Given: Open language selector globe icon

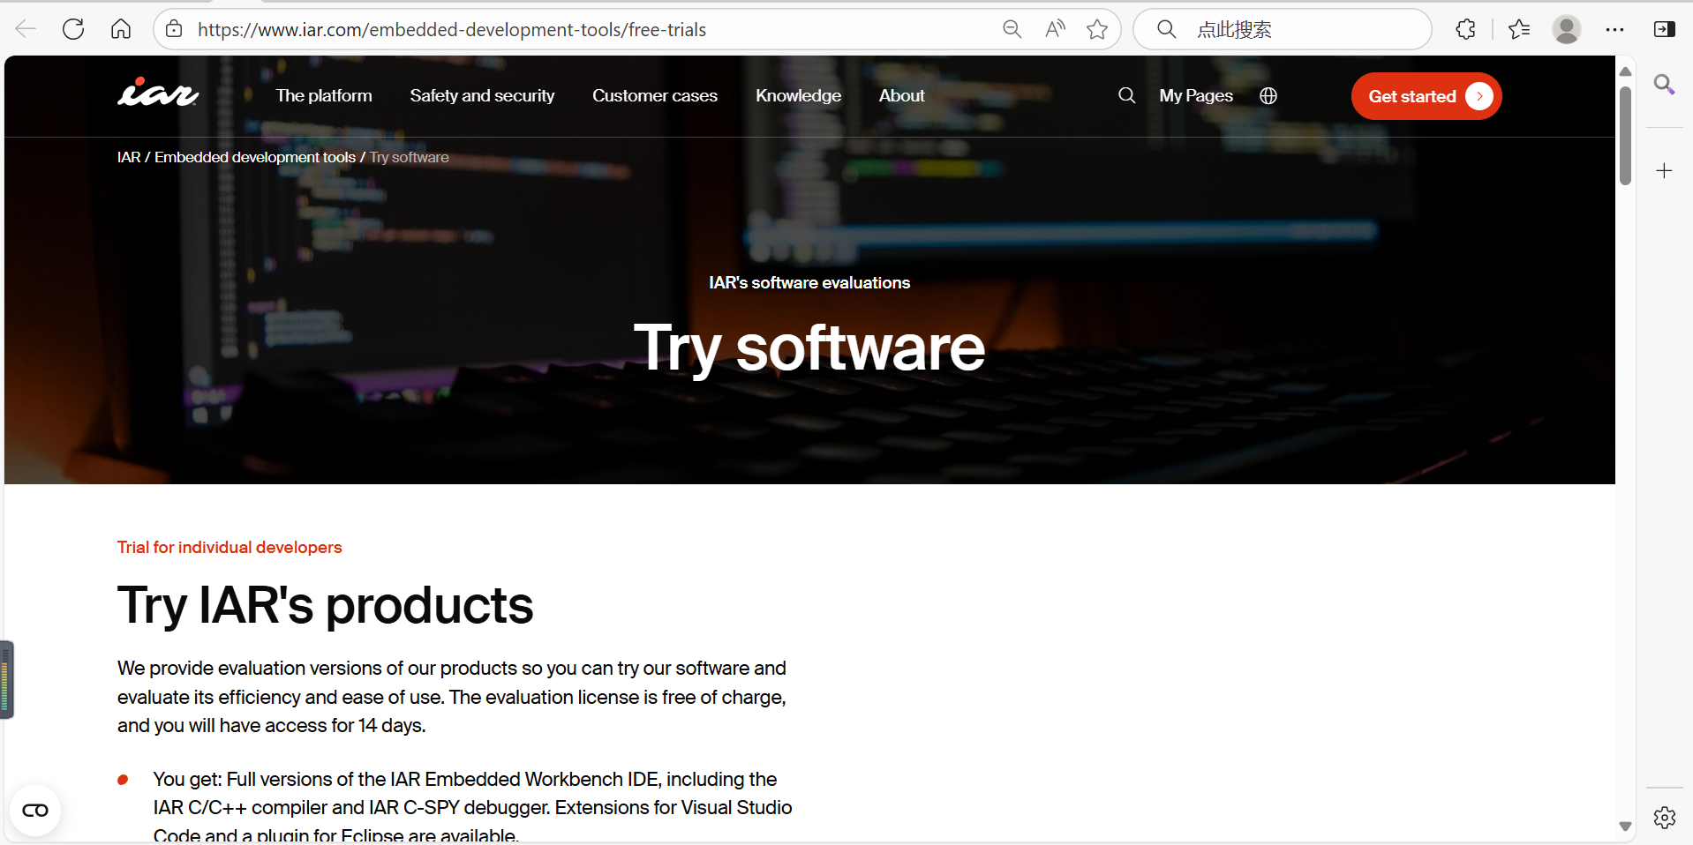Looking at the screenshot, I should click(1268, 95).
